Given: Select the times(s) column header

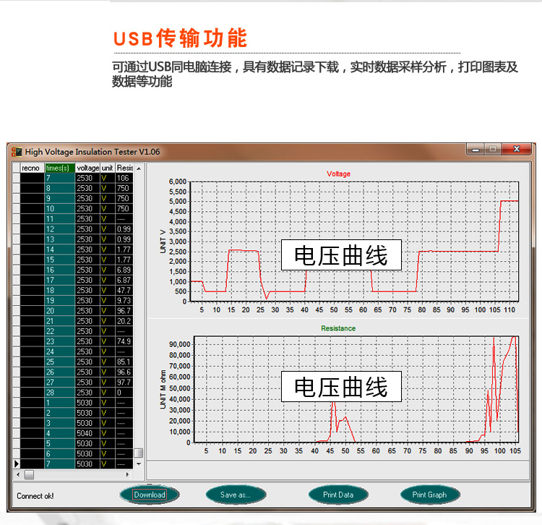Looking at the screenshot, I should pyautogui.click(x=59, y=168).
